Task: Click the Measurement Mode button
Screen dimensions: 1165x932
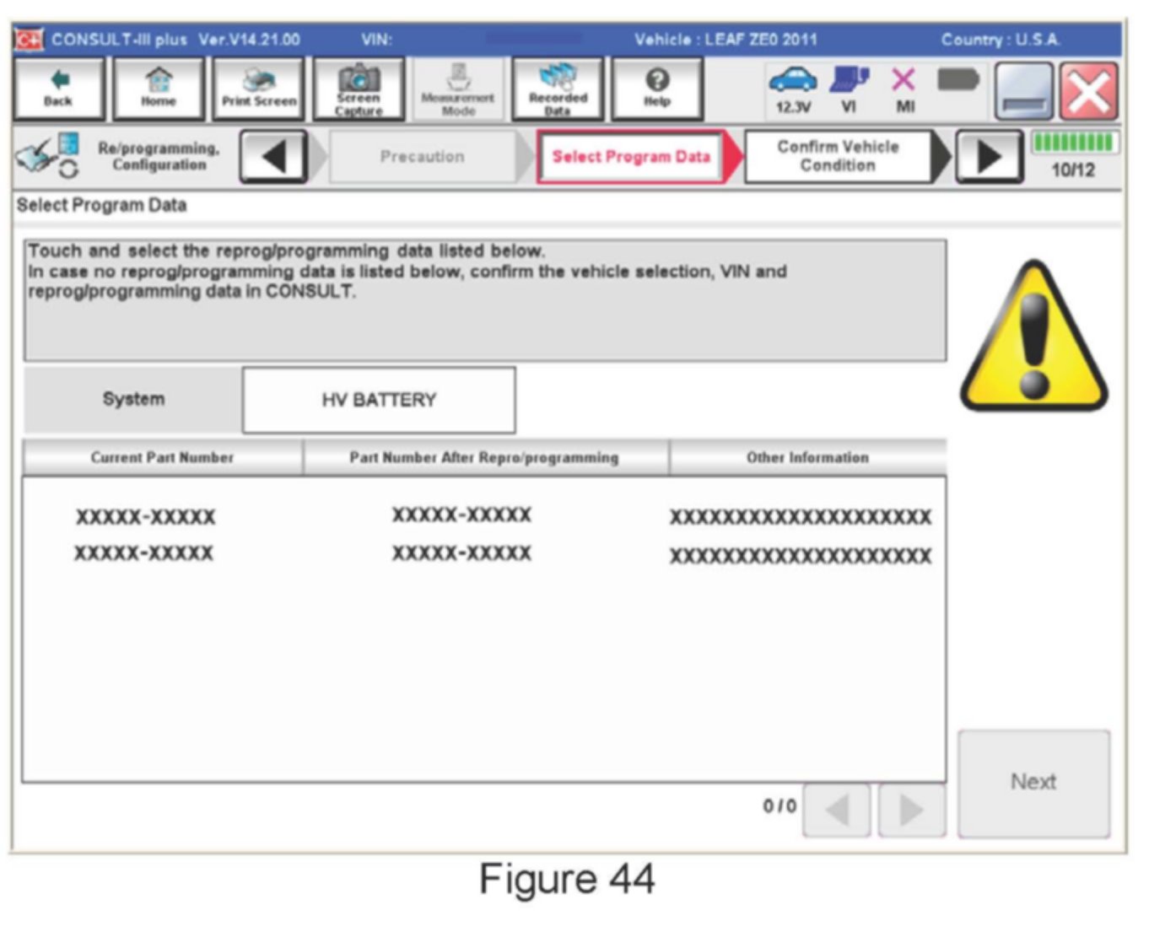Action: point(458,89)
